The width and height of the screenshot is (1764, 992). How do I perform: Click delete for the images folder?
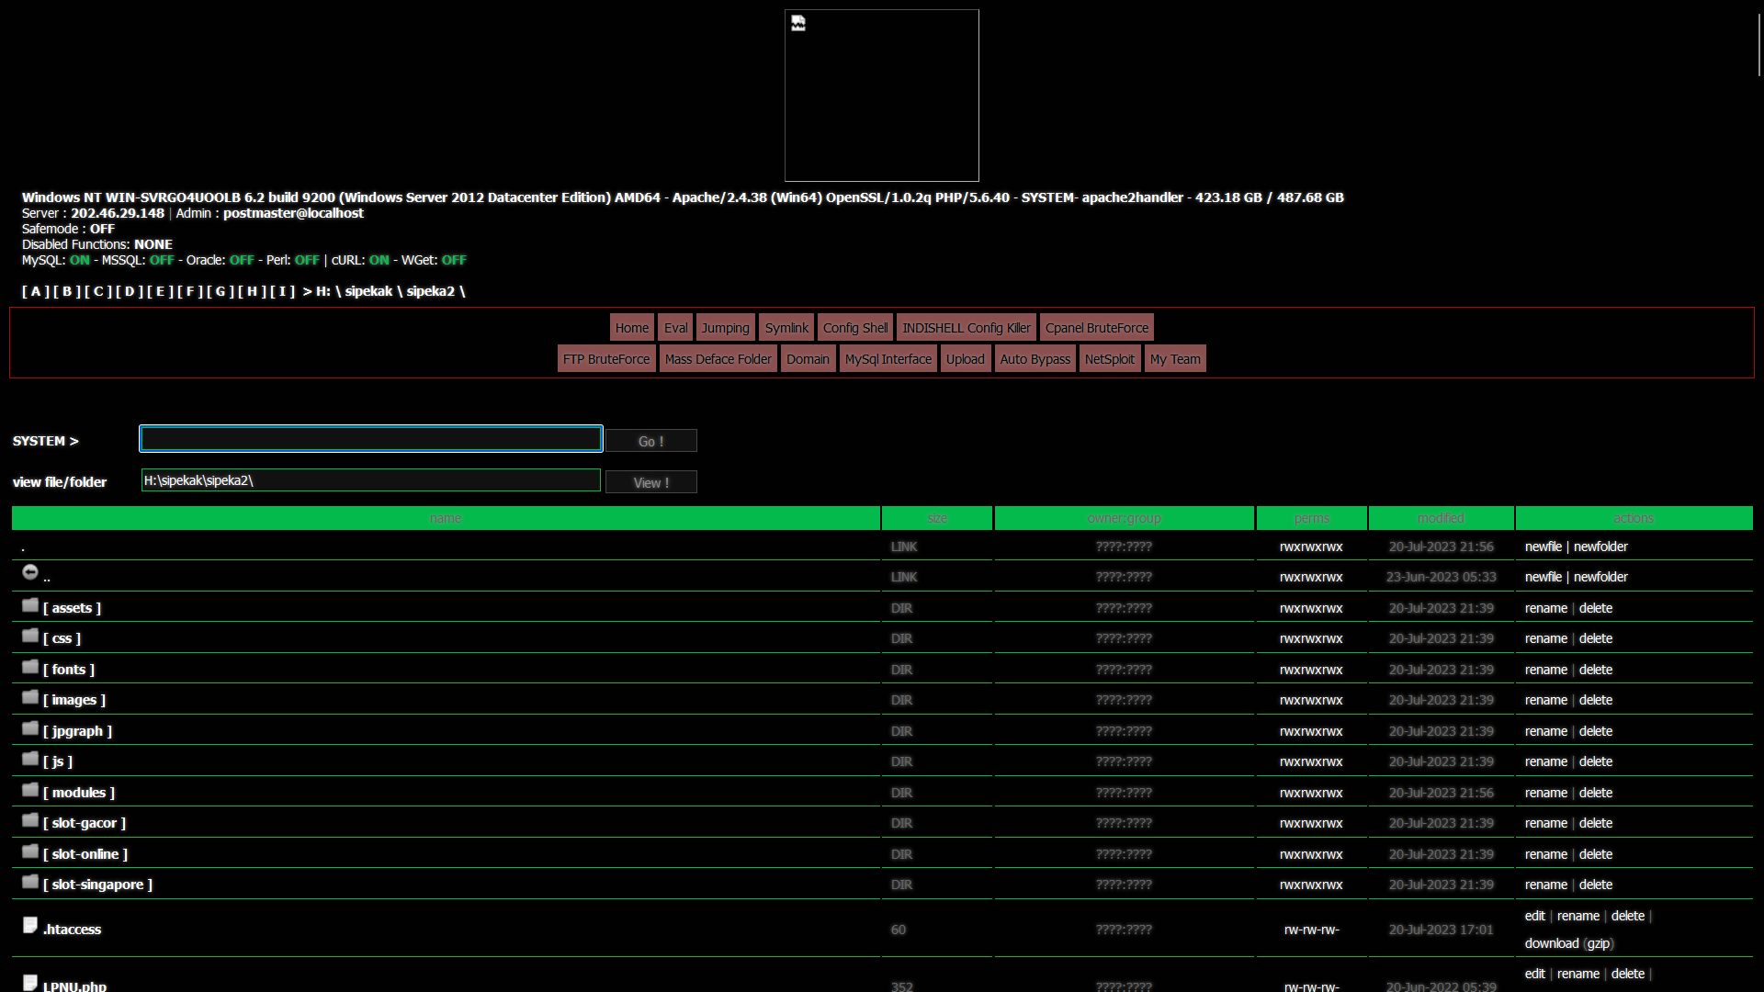pyautogui.click(x=1596, y=700)
